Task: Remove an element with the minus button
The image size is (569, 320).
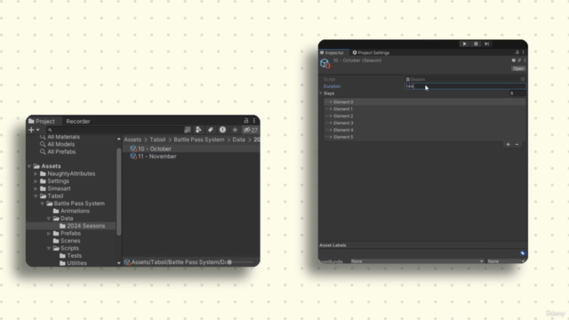Action: coord(517,144)
